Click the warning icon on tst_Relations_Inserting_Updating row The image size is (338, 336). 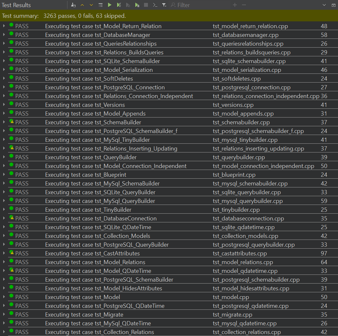click(12, 148)
